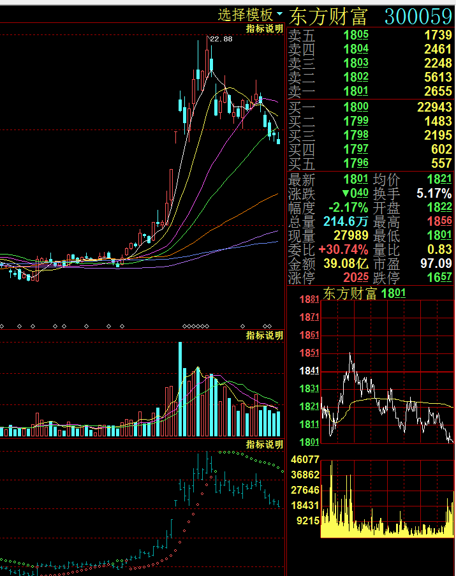The width and height of the screenshot is (456, 576).
Task: Click the stock name 东方财富 in the header
Action: [x=328, y=17]
